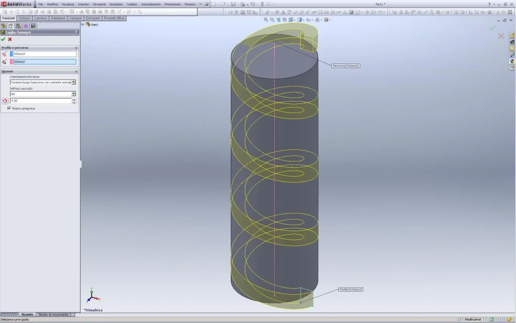The width and height of the screenshot is (516, 323).
Task: Click the 4.00 turns value field
Action: (41, 101)
